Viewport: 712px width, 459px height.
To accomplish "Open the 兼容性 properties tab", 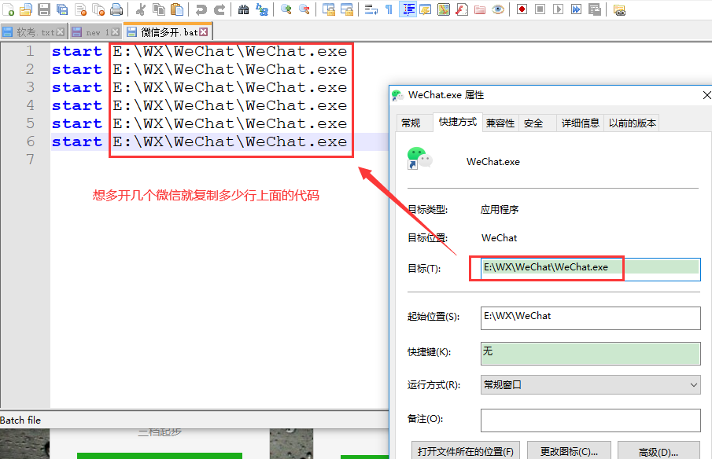I will click(500, 123).
